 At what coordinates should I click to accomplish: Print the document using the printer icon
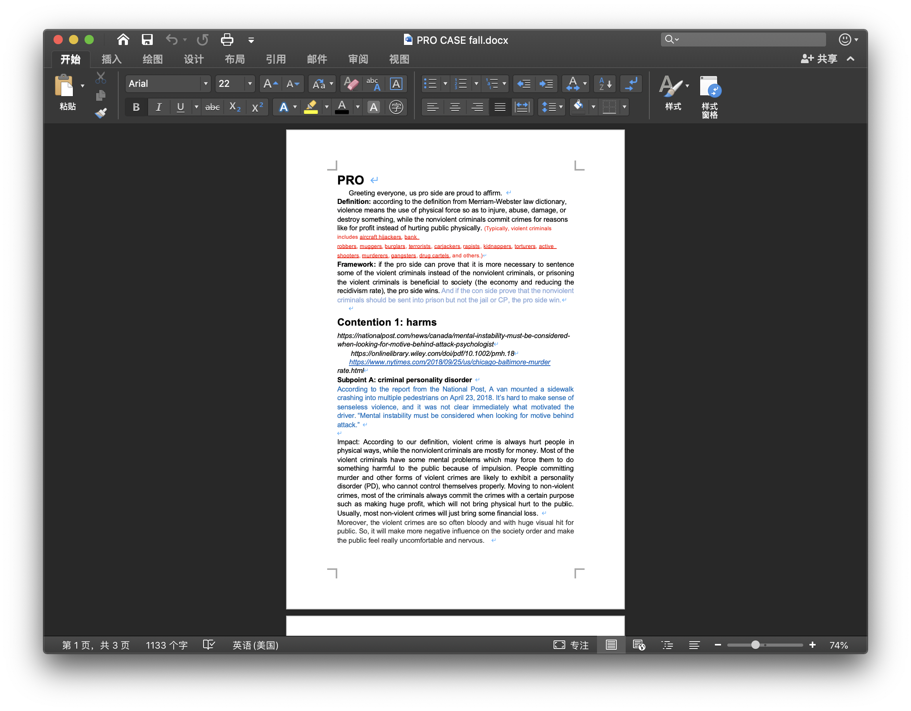227,40
